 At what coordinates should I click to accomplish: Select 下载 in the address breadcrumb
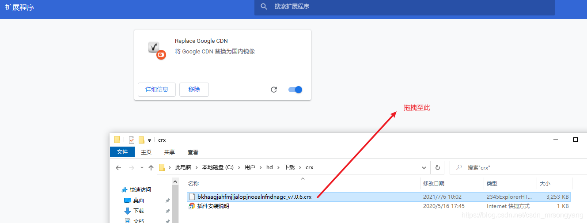289,167
